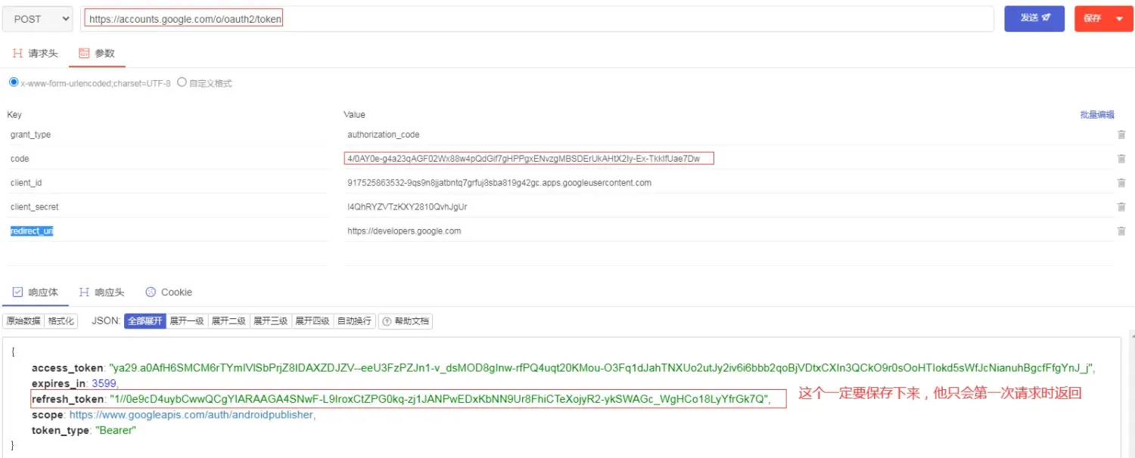Delete the client_id parameter row
This screenshot has width=1135, height=458.
pos(1121,183)
